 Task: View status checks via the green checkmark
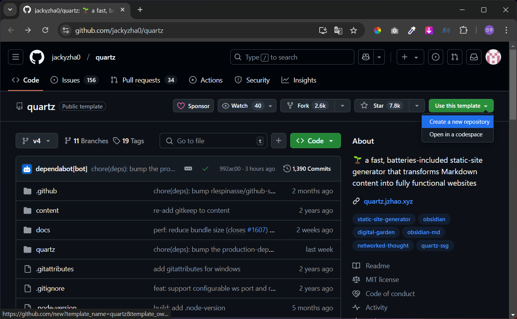pos(205,168)
